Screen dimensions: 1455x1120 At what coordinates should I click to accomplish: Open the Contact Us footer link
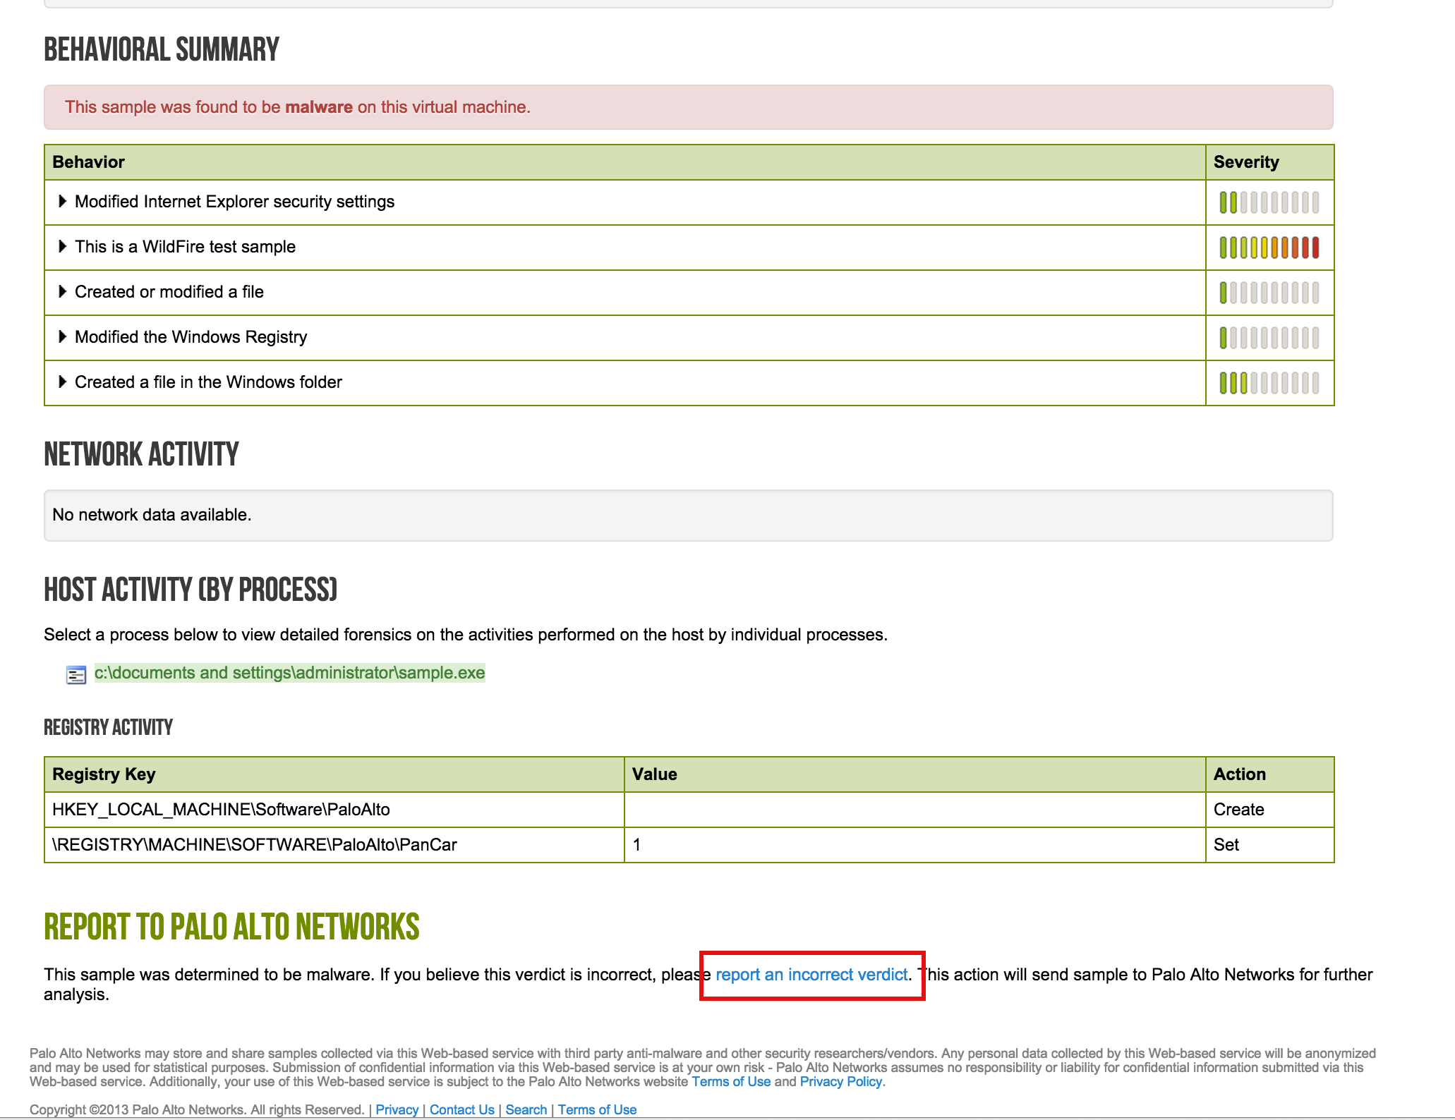tap(461, 1110)
